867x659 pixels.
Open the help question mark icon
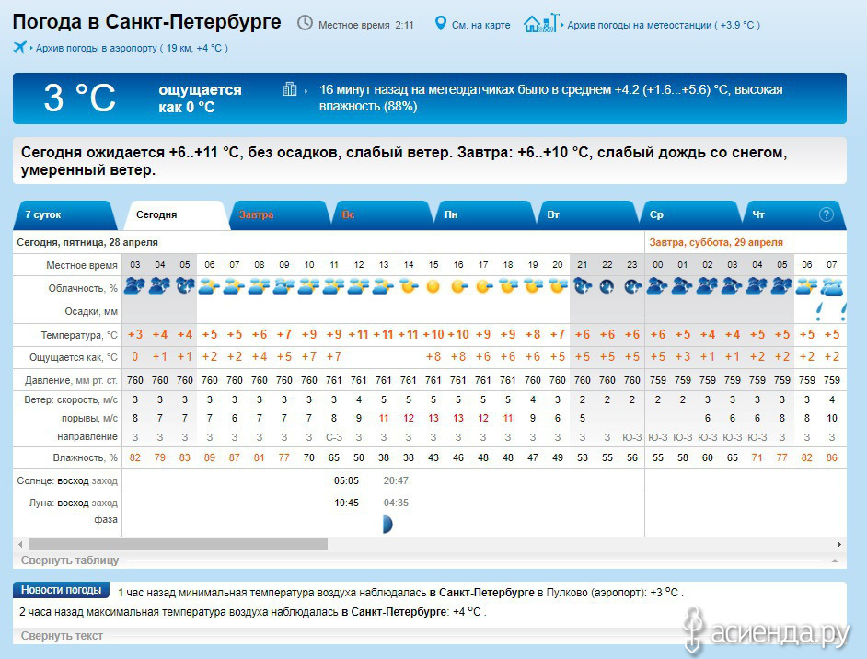[x=827, y=214]
